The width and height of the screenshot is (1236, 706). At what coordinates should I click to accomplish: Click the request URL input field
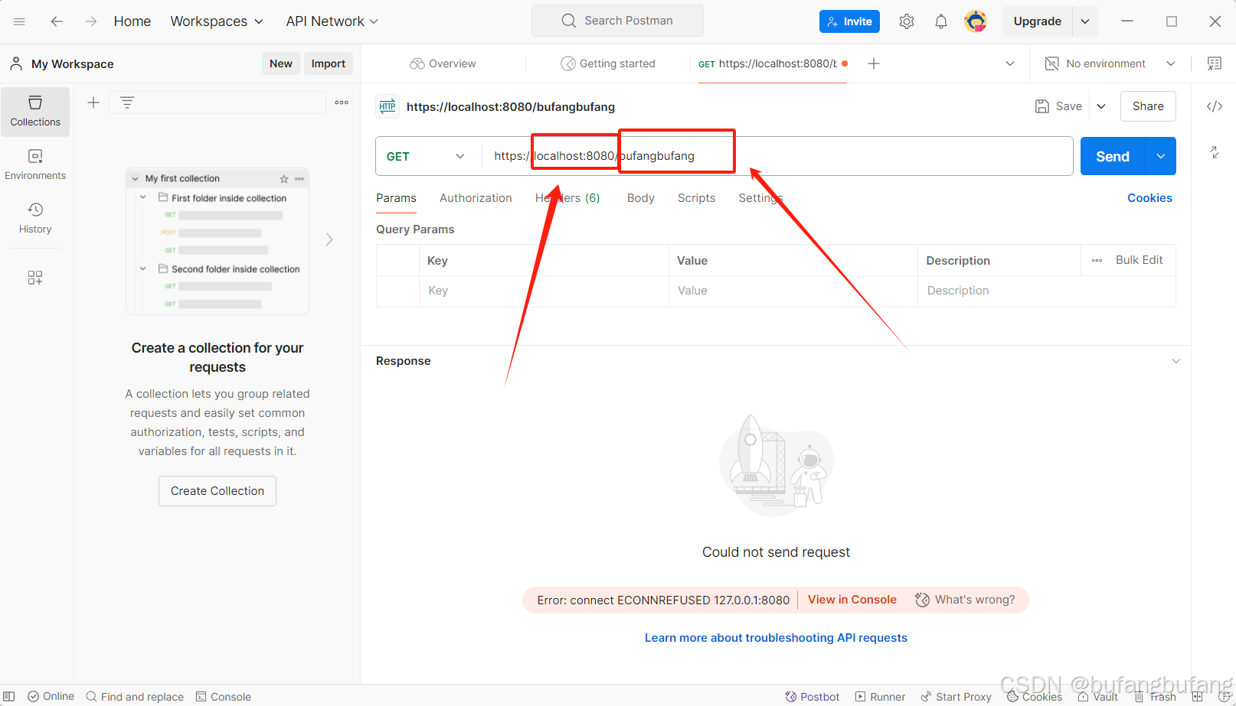(777, 156)
